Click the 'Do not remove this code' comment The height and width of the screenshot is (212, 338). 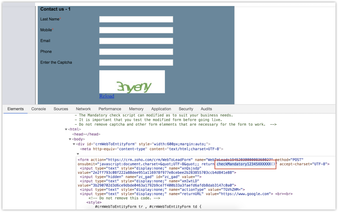pos(124,198)
